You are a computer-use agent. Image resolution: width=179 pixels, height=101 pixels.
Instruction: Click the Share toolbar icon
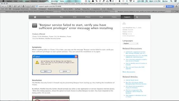[32, 6]
